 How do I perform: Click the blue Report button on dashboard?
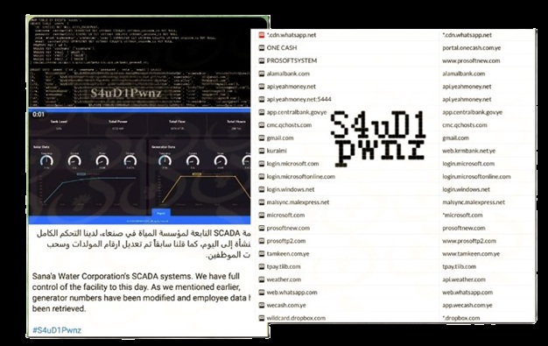tap(161, 213)
